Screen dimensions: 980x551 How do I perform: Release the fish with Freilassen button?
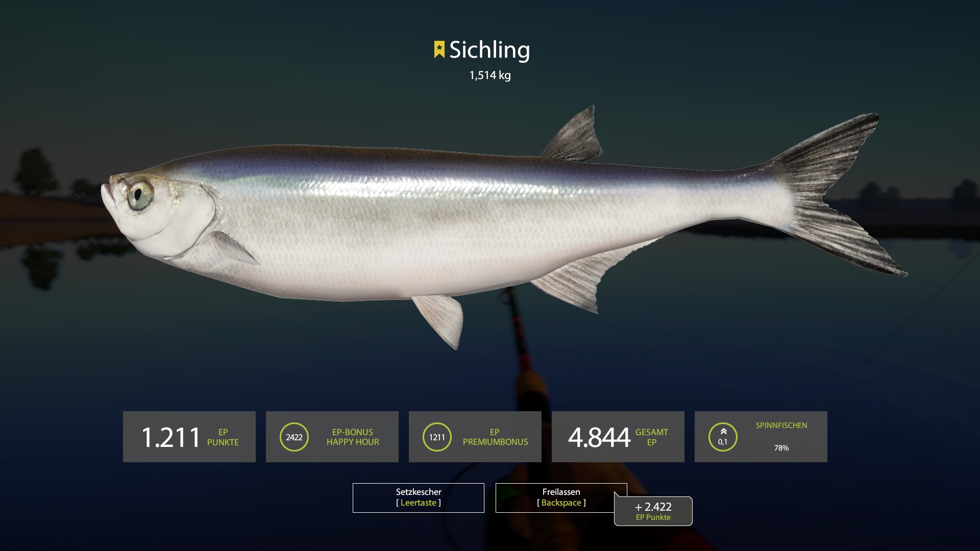561,497
